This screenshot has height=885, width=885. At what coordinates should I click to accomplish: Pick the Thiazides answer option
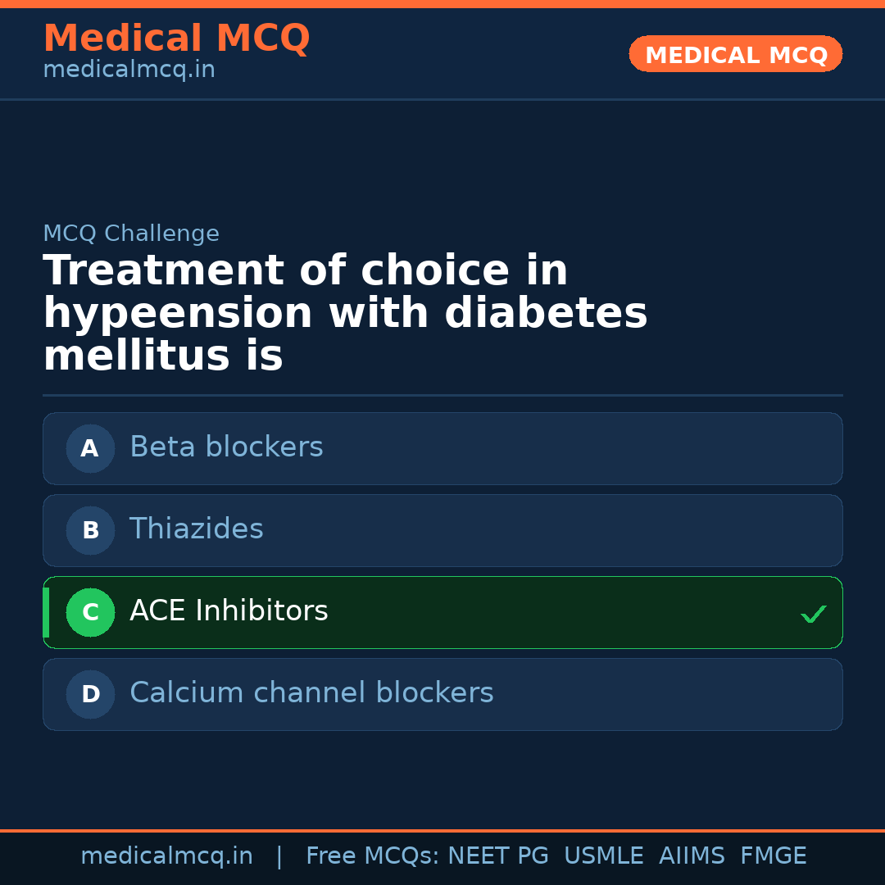197,529
